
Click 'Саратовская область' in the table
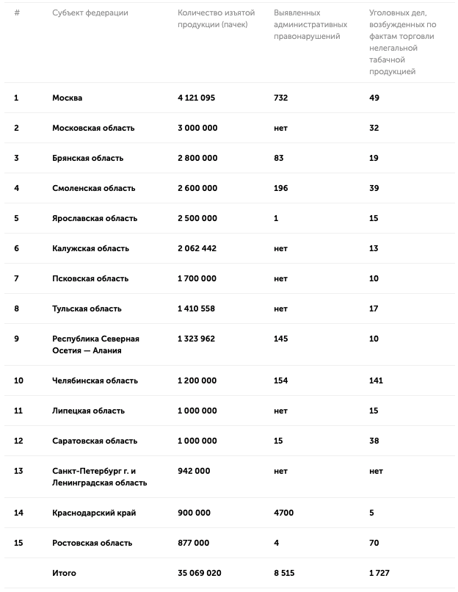click(x=95, y=441)
